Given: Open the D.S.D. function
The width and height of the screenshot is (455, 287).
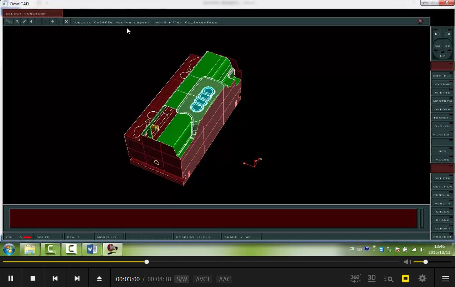Looking at the screenshot, I should 442,126.
